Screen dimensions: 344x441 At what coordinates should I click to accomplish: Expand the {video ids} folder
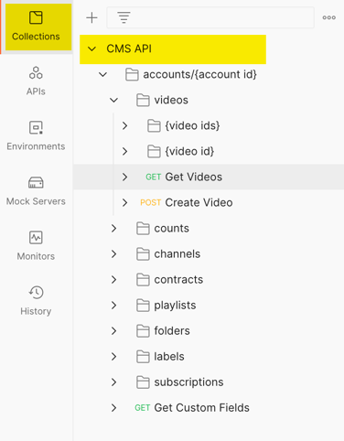(124, 125)
